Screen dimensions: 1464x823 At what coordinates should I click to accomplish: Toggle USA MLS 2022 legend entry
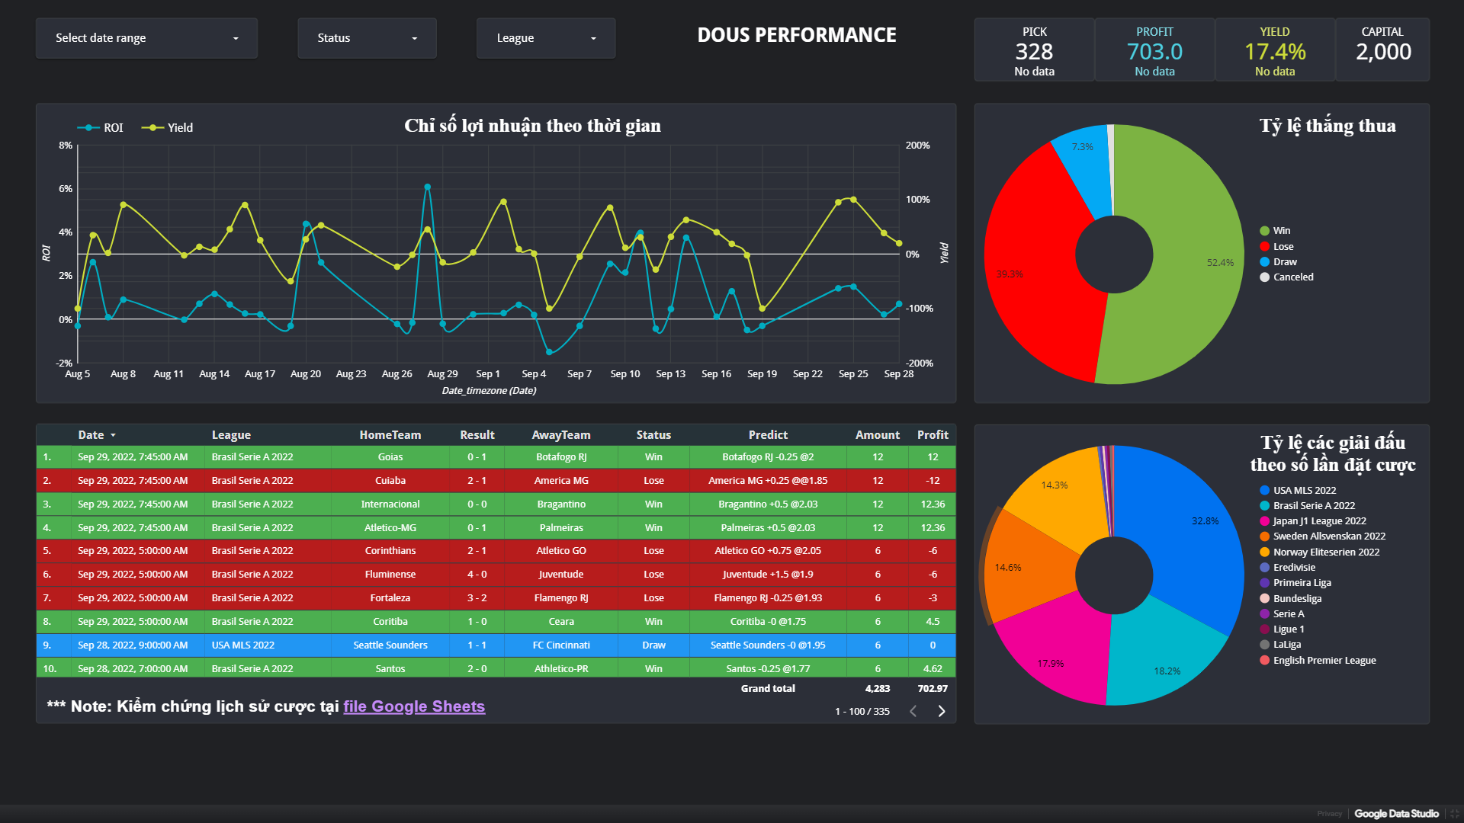pyautogui.click(x=1304, y=491)
